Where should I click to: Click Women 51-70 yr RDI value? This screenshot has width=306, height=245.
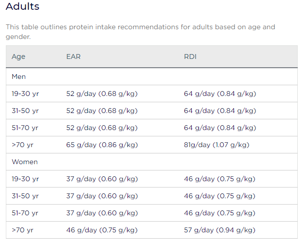coord(219,213)
